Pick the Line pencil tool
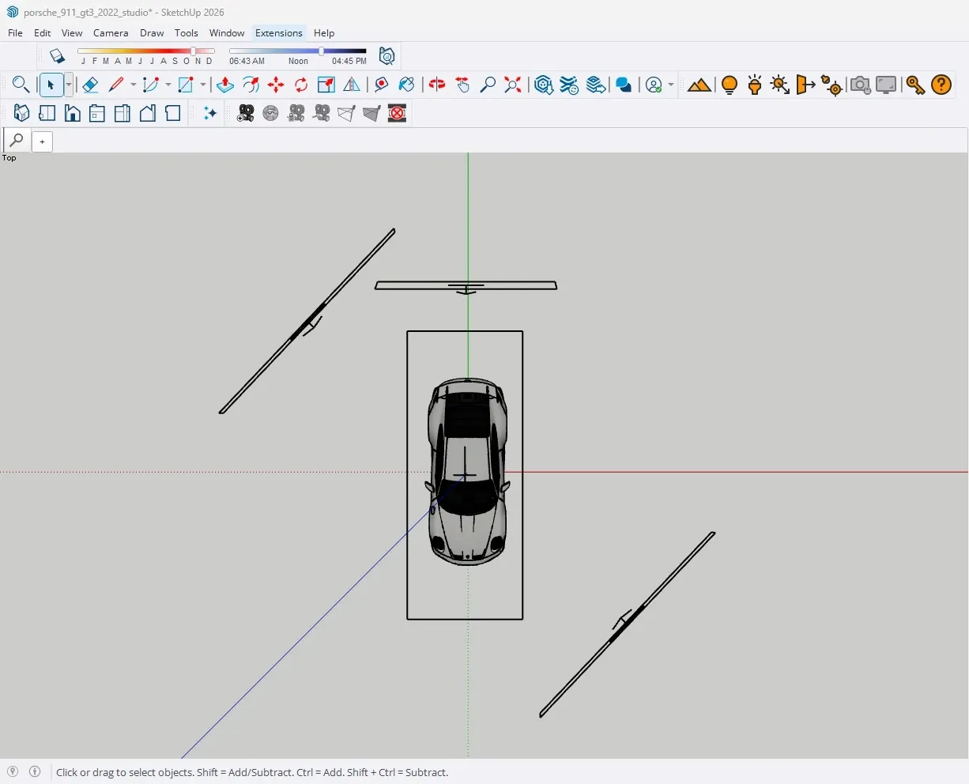Viewport: 969px width, 784px height. coord(117,85)
